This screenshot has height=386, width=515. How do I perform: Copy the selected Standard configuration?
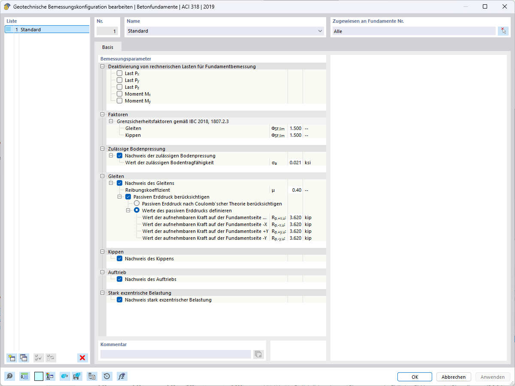click(24, 357)
